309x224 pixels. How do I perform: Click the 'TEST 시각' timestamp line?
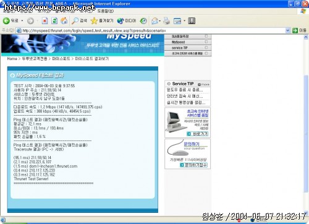tap(44, 85)
